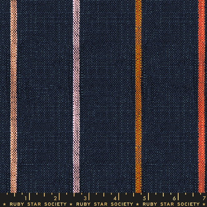Screen dimensions: 207x207
Task: Select the pale pink vertical stripe
Action: click(x=76, y=94)
